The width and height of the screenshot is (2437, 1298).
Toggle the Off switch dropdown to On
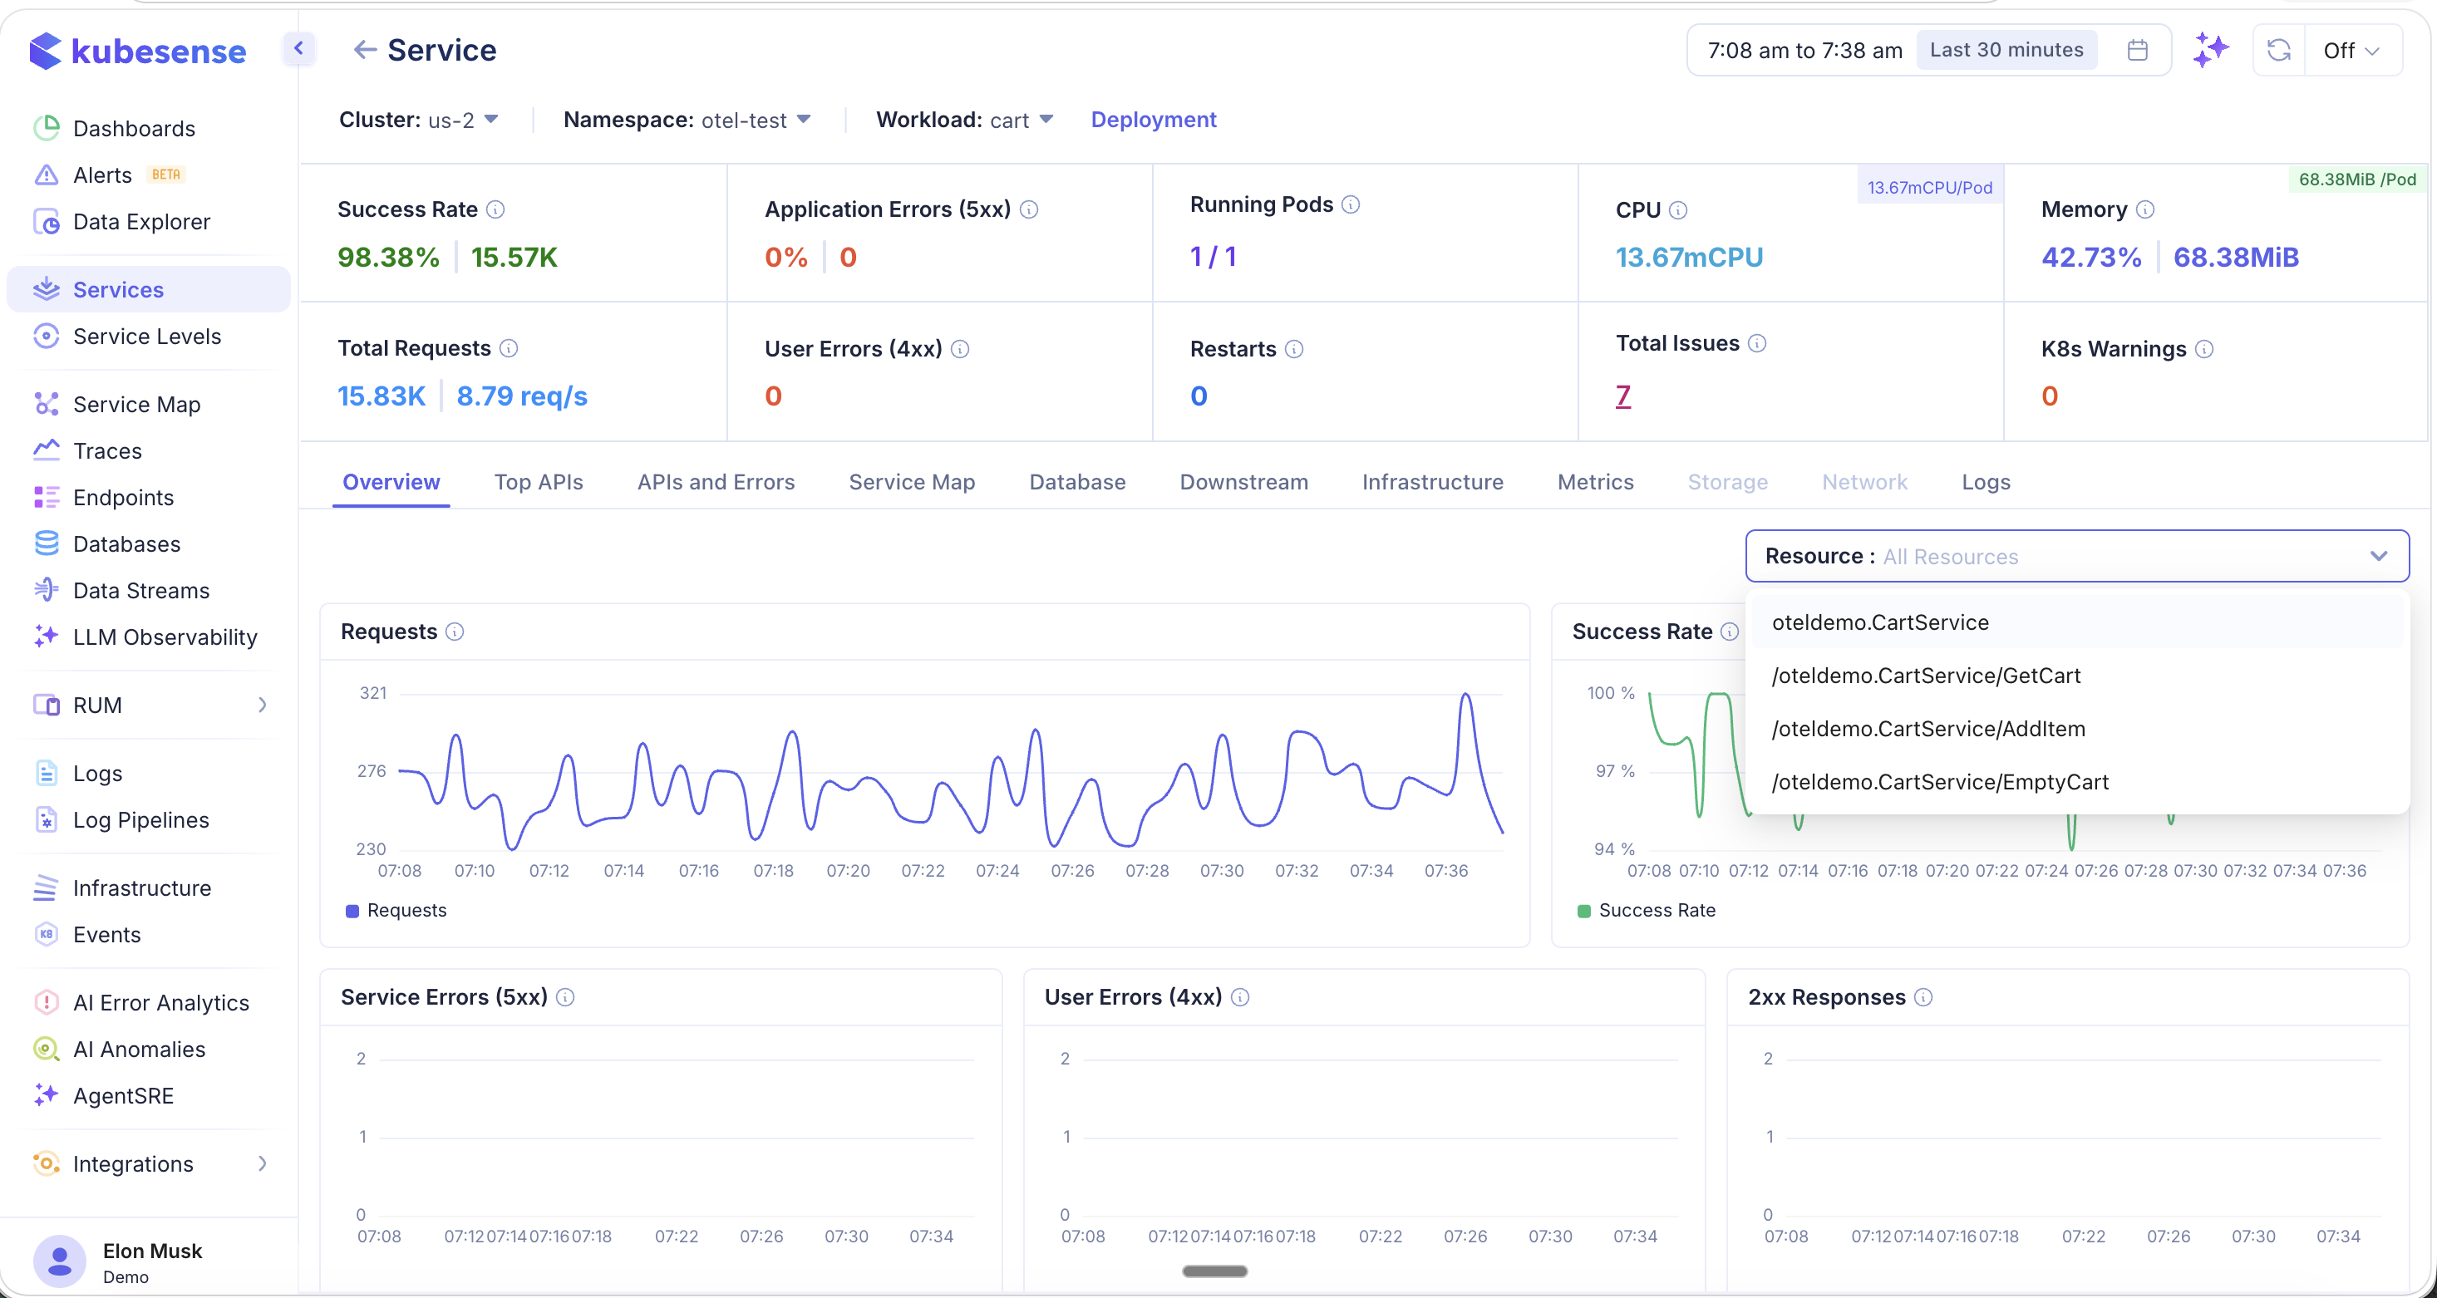pyautogui.click(x=2353, y=50)
